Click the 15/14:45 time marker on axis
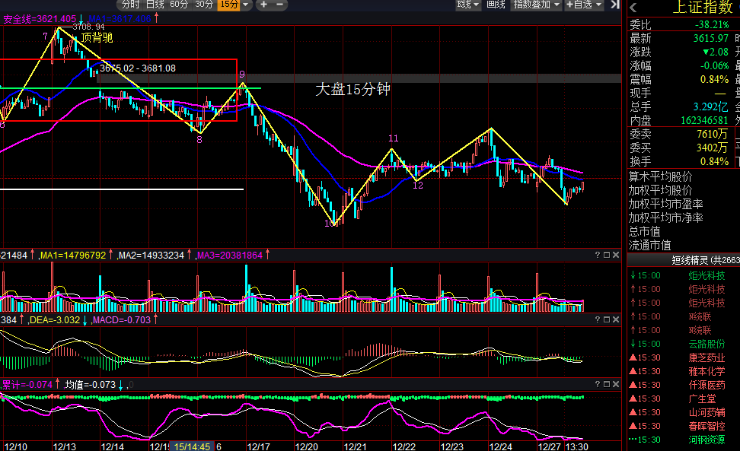 (192, 446)
